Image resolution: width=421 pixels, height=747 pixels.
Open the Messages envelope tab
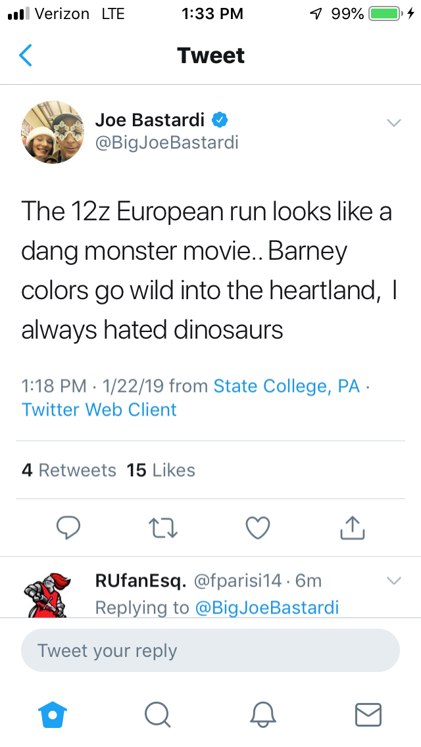(368, 713)
